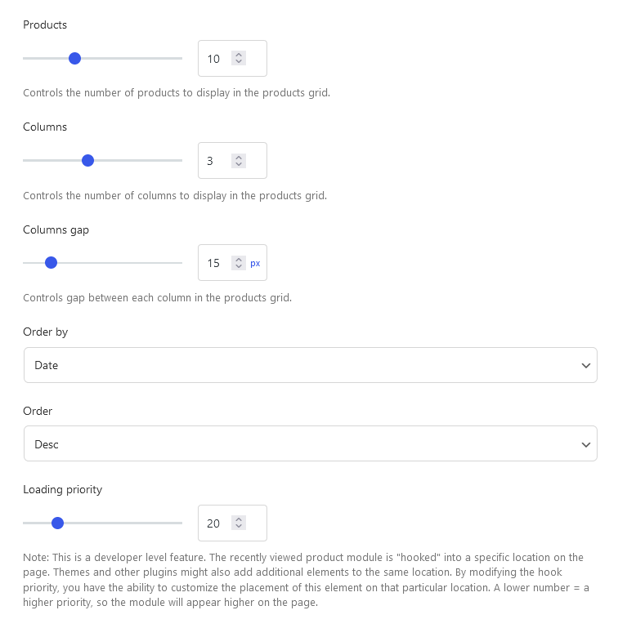The height and width of the screenshot is (628, 618).
Task: Open the Order by dropdown
Action: pyautogui.click(x=310, y=365)
